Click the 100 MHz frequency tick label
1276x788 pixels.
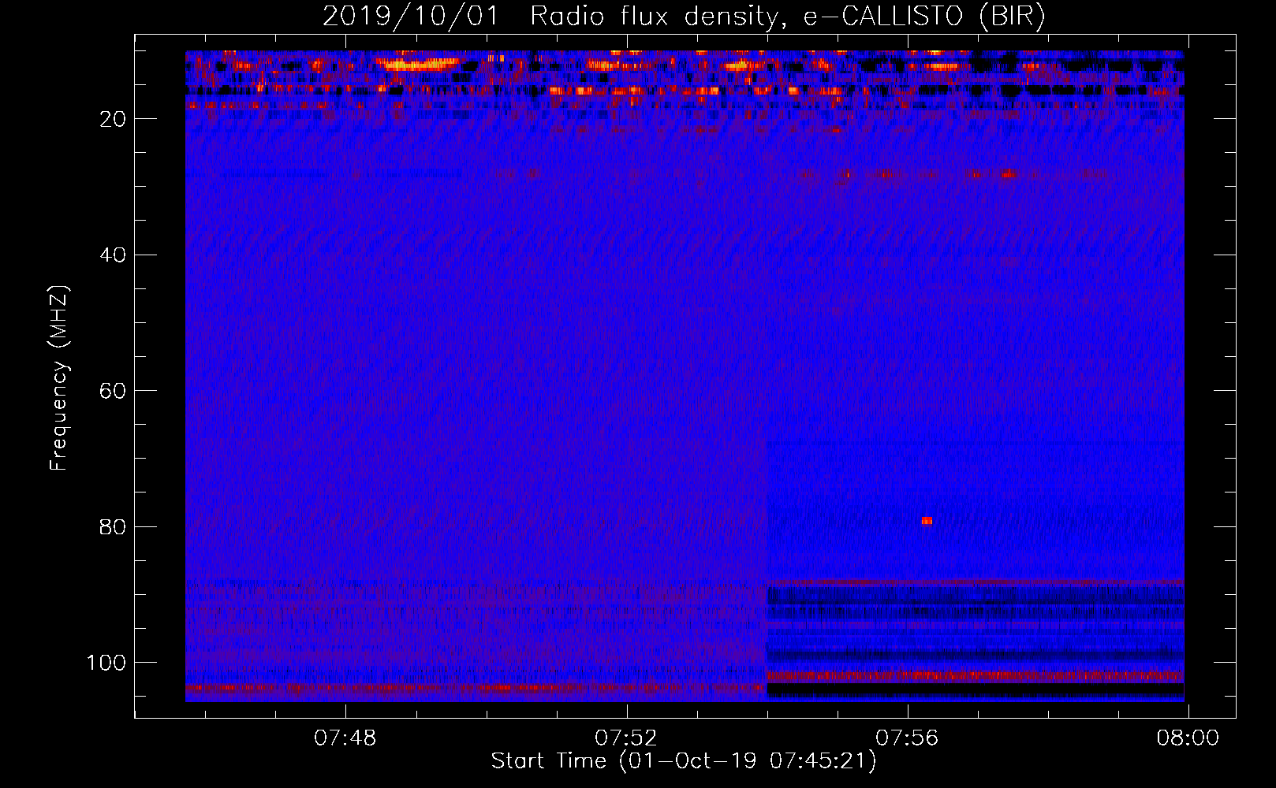click(x=106, y=663)
